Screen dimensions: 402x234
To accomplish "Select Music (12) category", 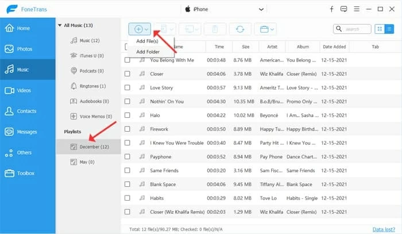I will pos(88,41).
